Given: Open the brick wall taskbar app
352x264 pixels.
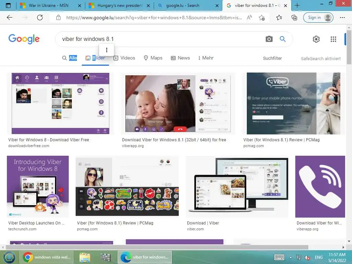Looking at the screenshot, I should point(106,257).
